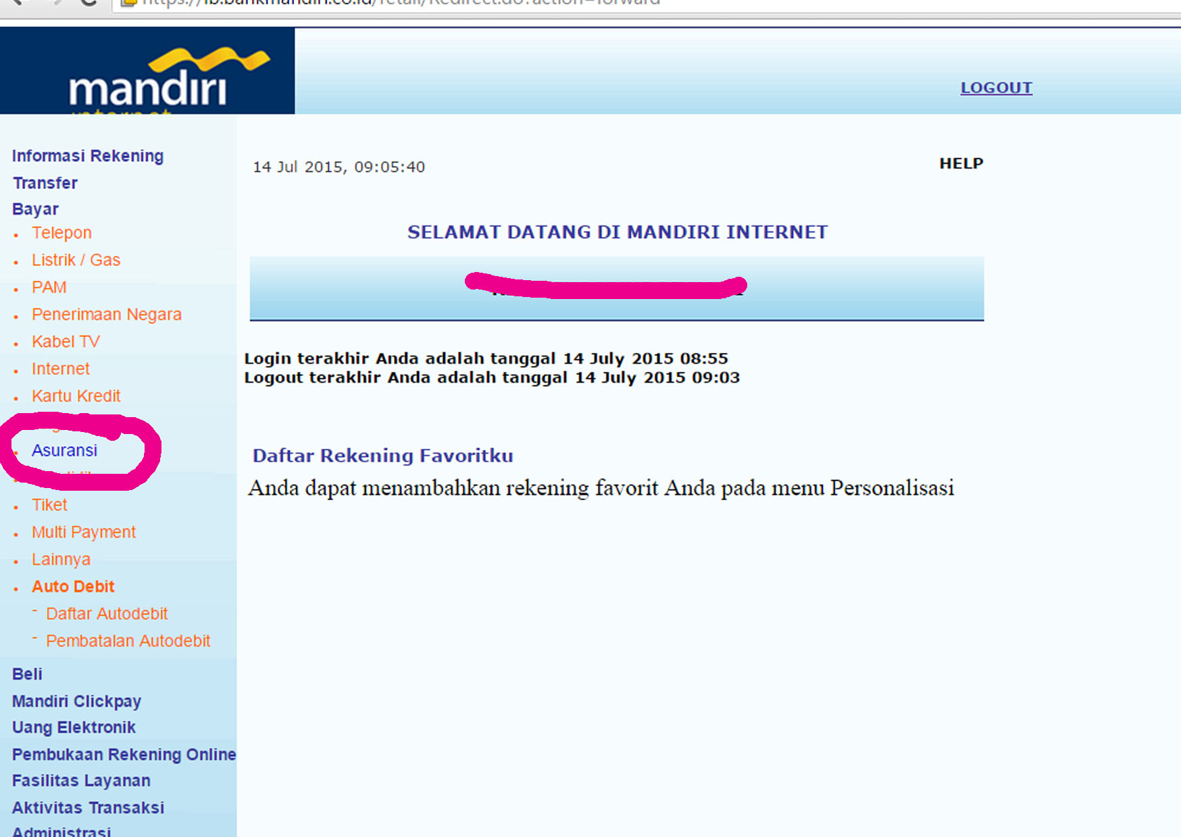Click the Mandiri logo
Viewport: 1181px width, 837px height.
[147, 71]
